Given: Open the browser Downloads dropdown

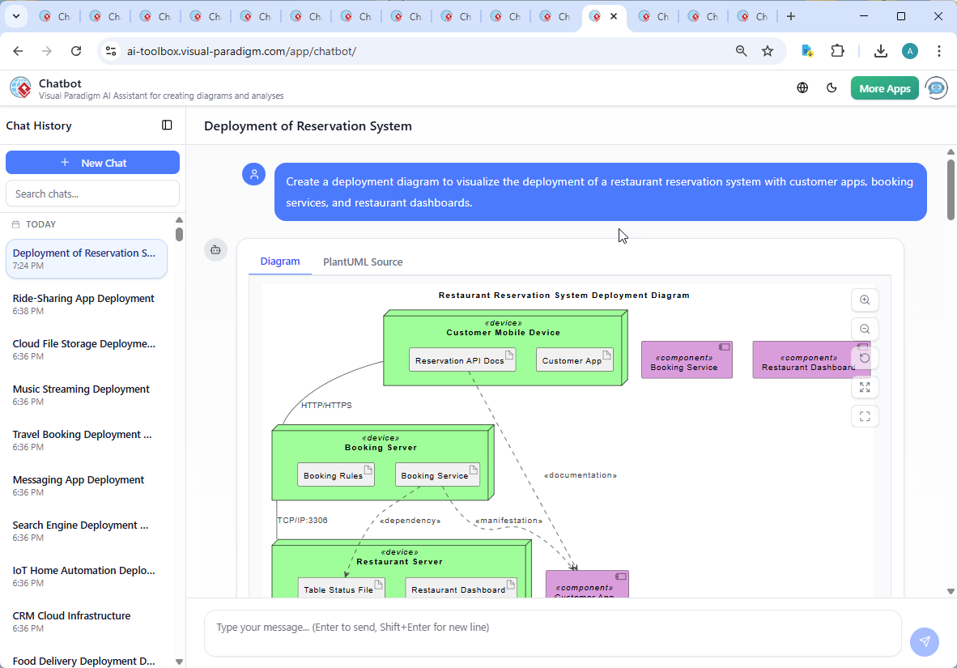Looking at the screenshot, I should pos(880,50).
